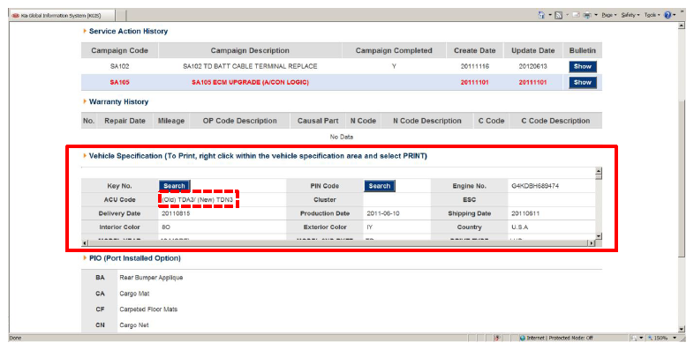Click the zoom level magnifier icon
The image size is (694, 350).
click(x=650, y=338)
